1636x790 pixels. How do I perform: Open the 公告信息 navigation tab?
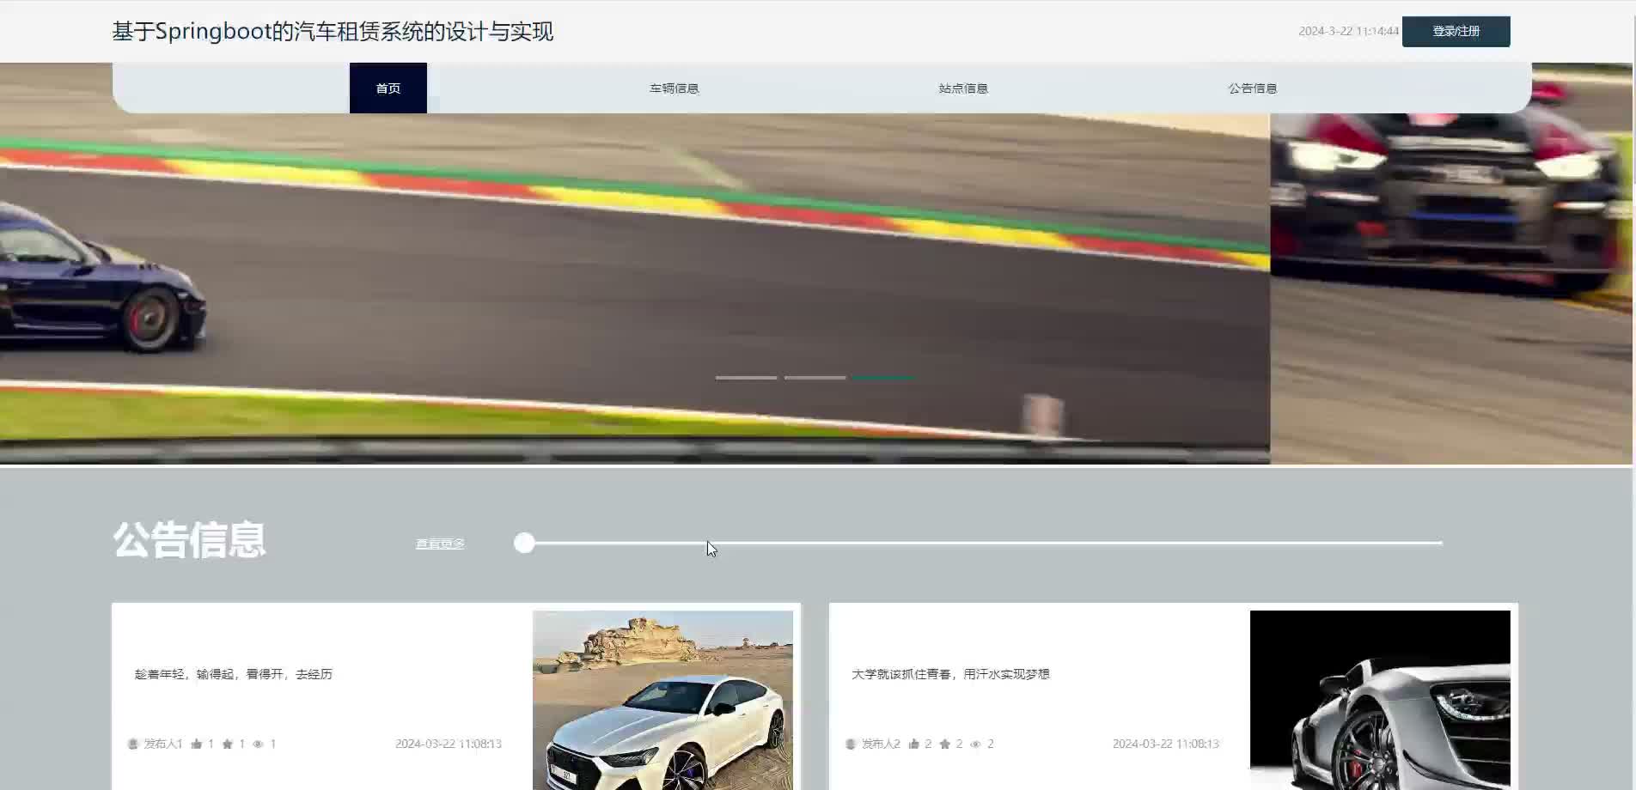click(x=1253, y=88)
